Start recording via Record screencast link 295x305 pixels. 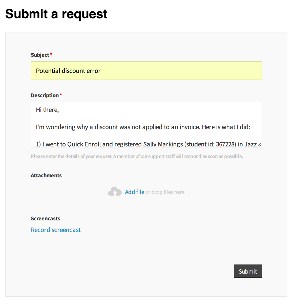pyautogui.click(x=56, y=230)
